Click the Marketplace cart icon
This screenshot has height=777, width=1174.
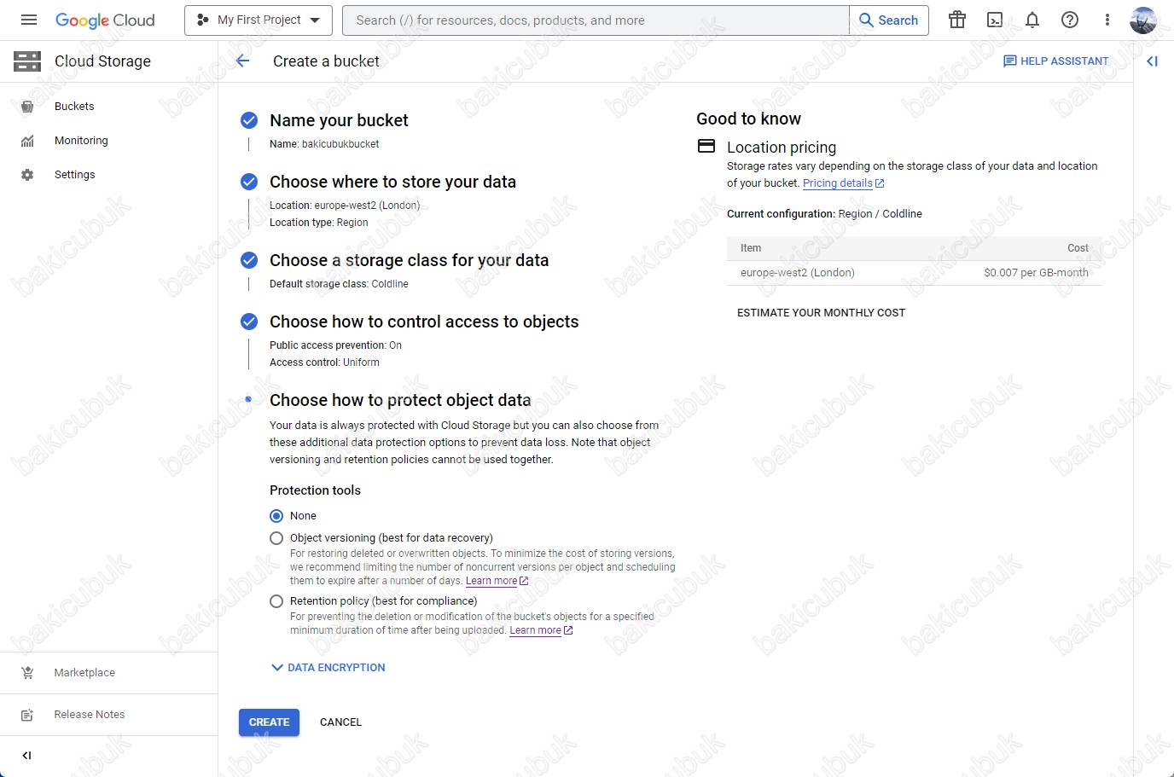tap(27, 673)
